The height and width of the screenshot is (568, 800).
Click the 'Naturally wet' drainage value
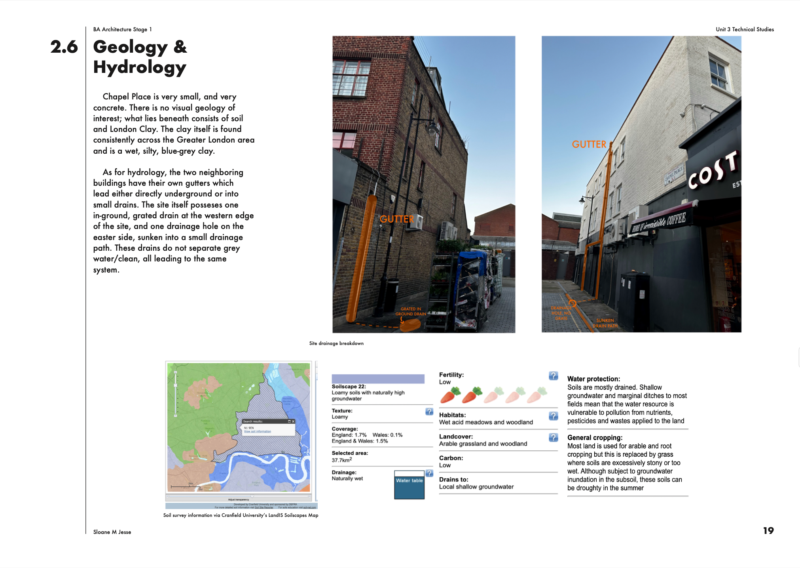pos(347,478)
